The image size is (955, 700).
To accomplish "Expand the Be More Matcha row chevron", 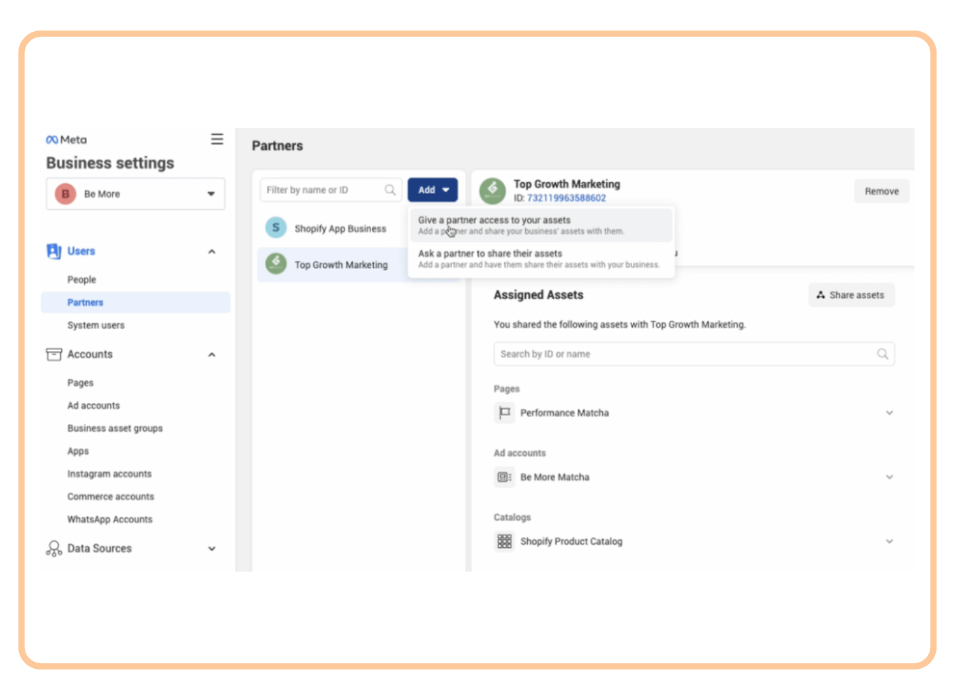I will pos(889,477).
